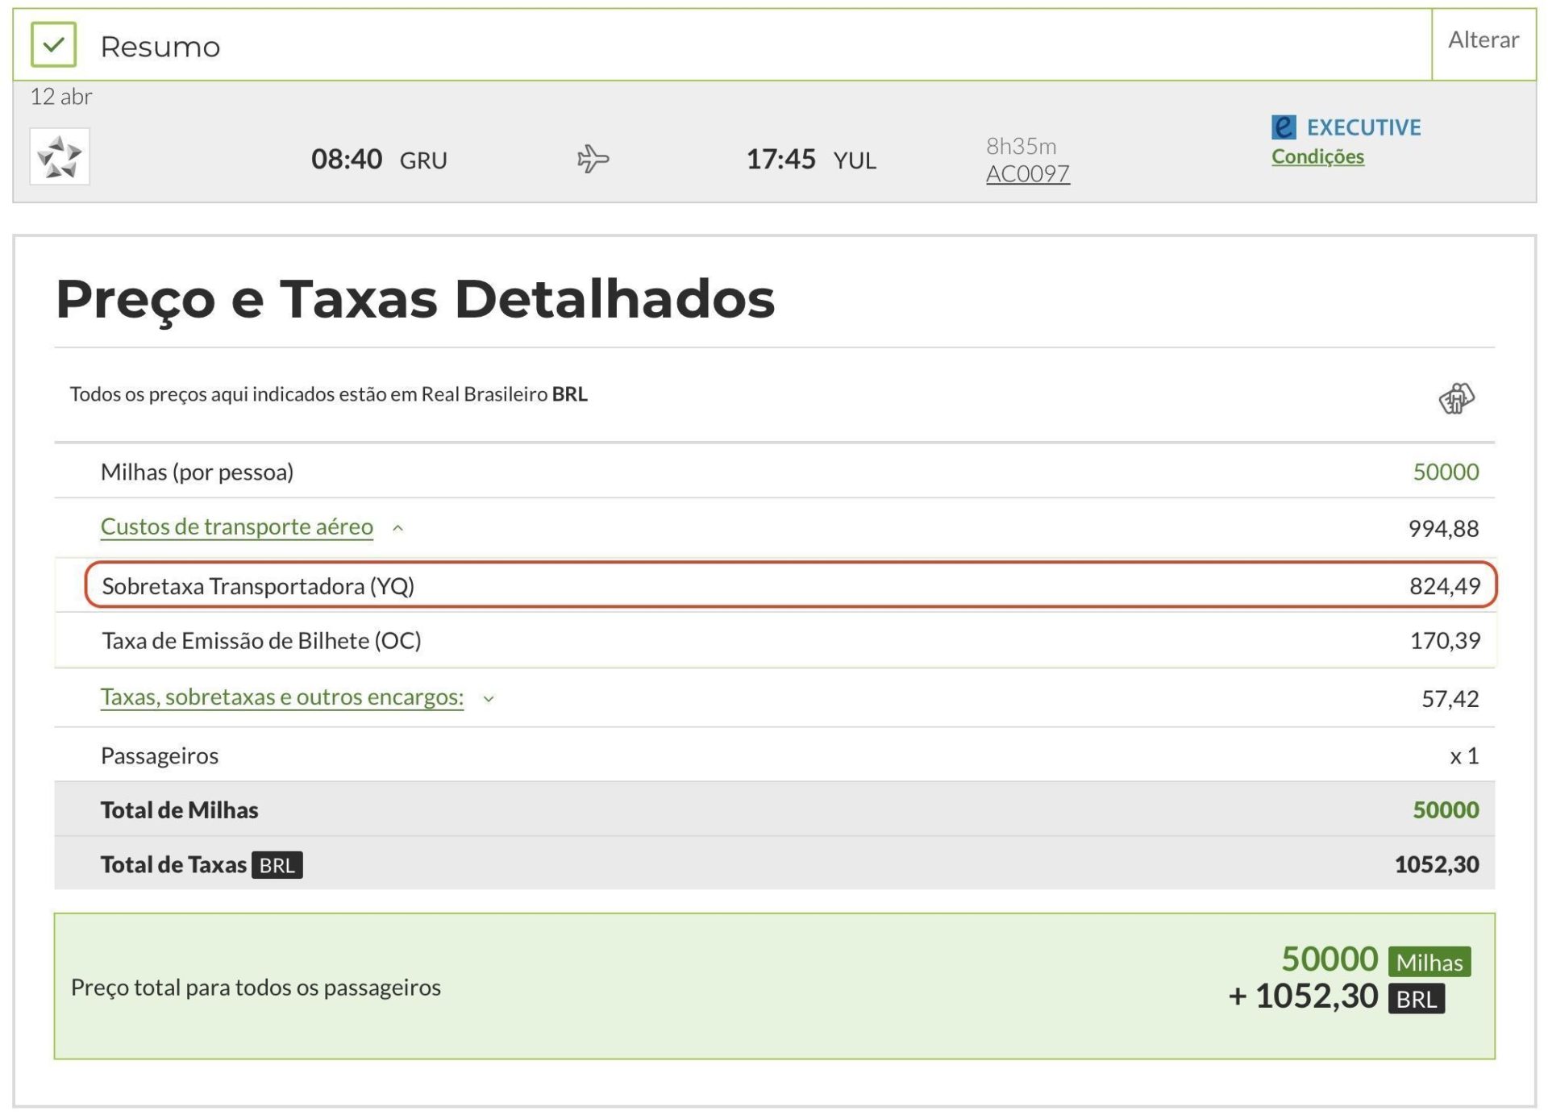The image size is (1548, 1115).
Task: Click chevron beside Taxas, sobretaxas e outros encargos
Action: pyautogui.click(x=489, y=699)
